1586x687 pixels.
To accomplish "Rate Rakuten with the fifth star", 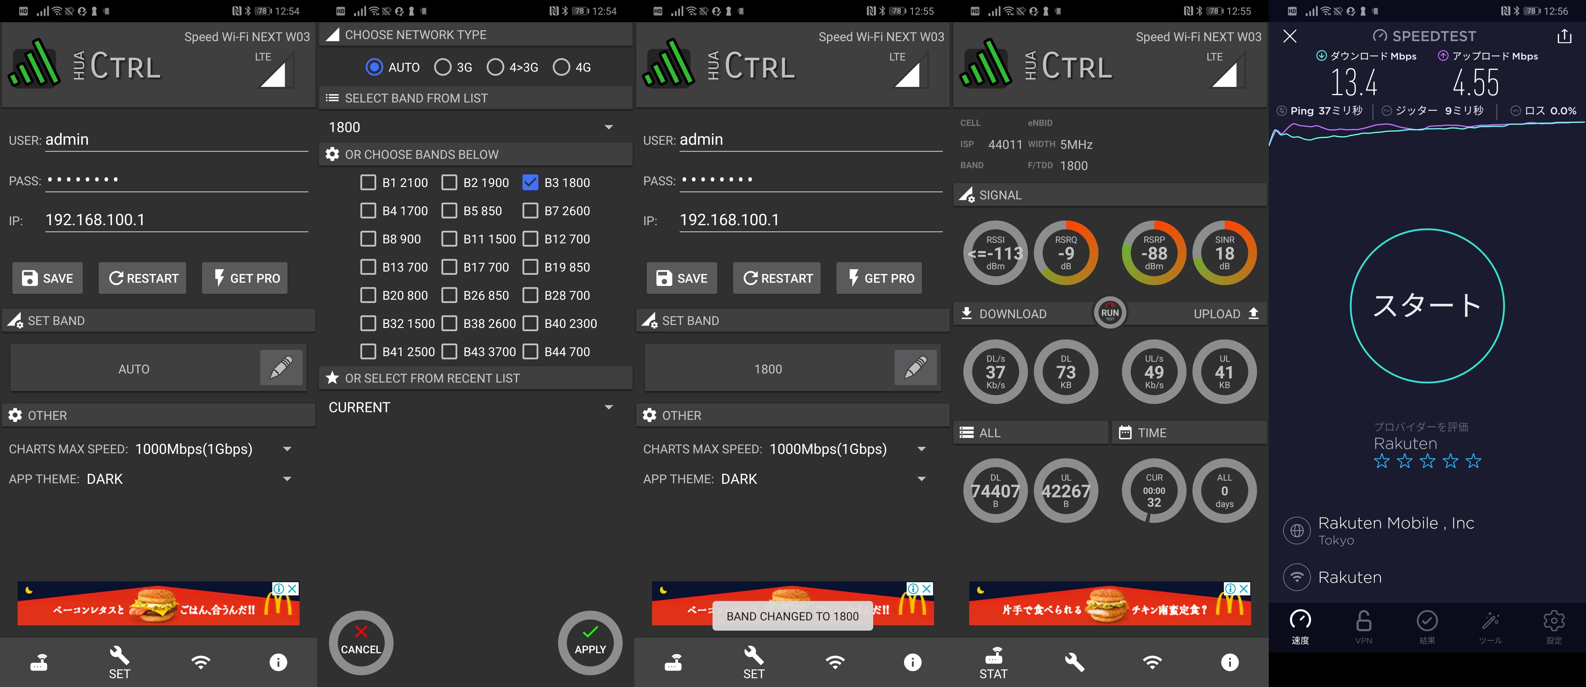I will (1473, 461).
